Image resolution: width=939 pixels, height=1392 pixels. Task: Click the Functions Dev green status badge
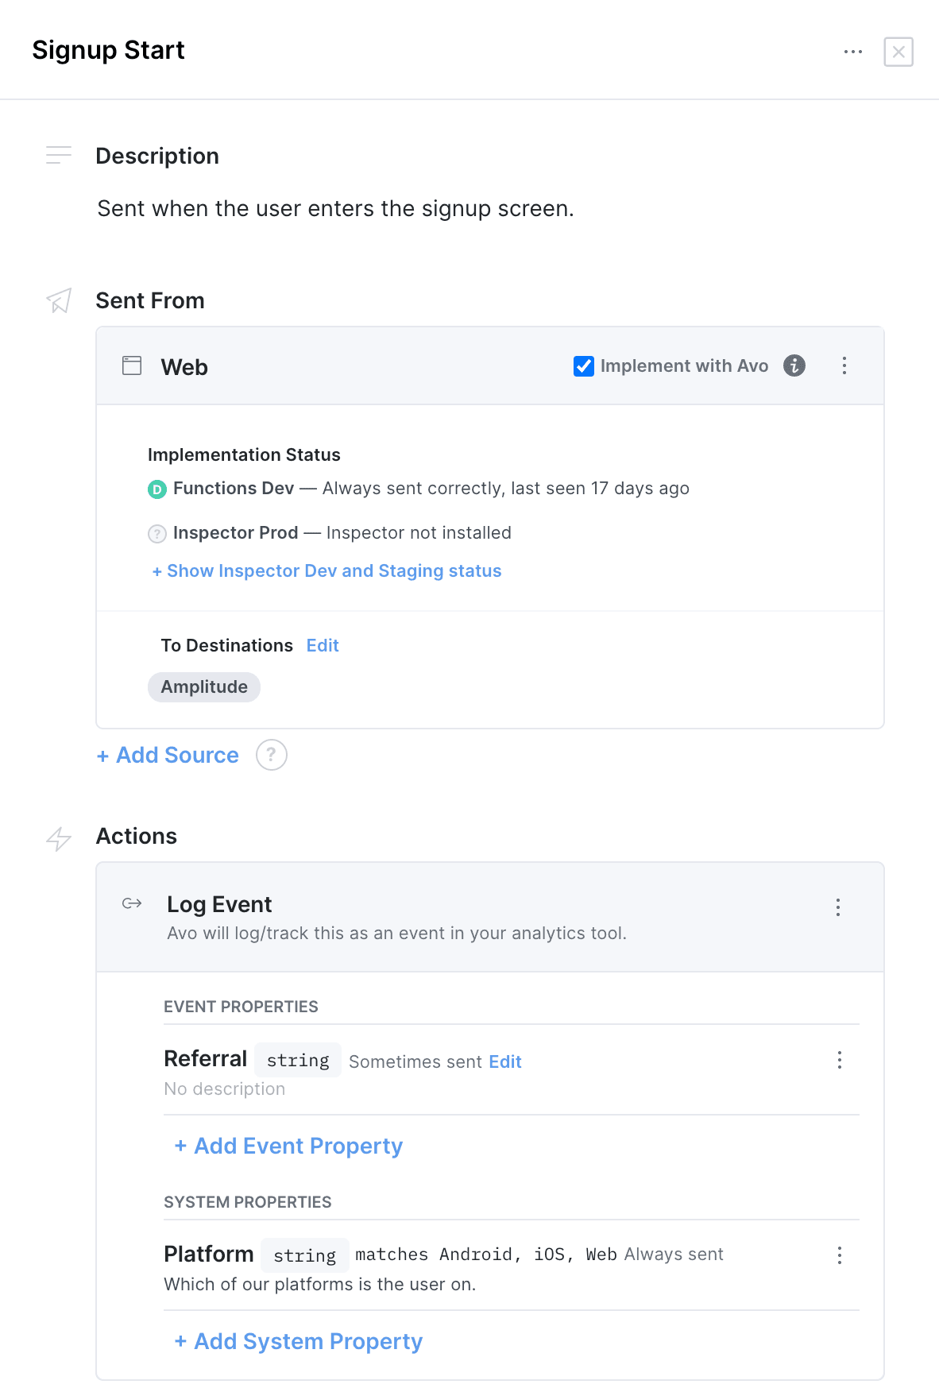(157, 489)
